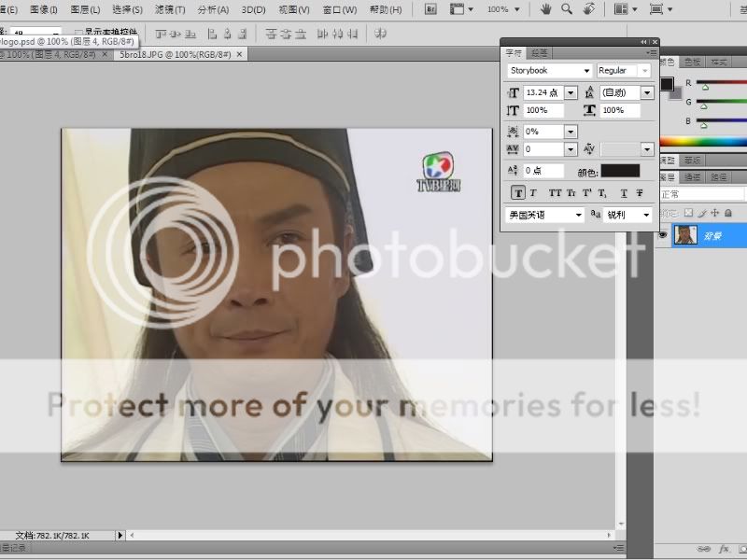Click the tsume percentage icon next to 0%
This screenshot has width=747, height=560.
(x=513, y=132)
